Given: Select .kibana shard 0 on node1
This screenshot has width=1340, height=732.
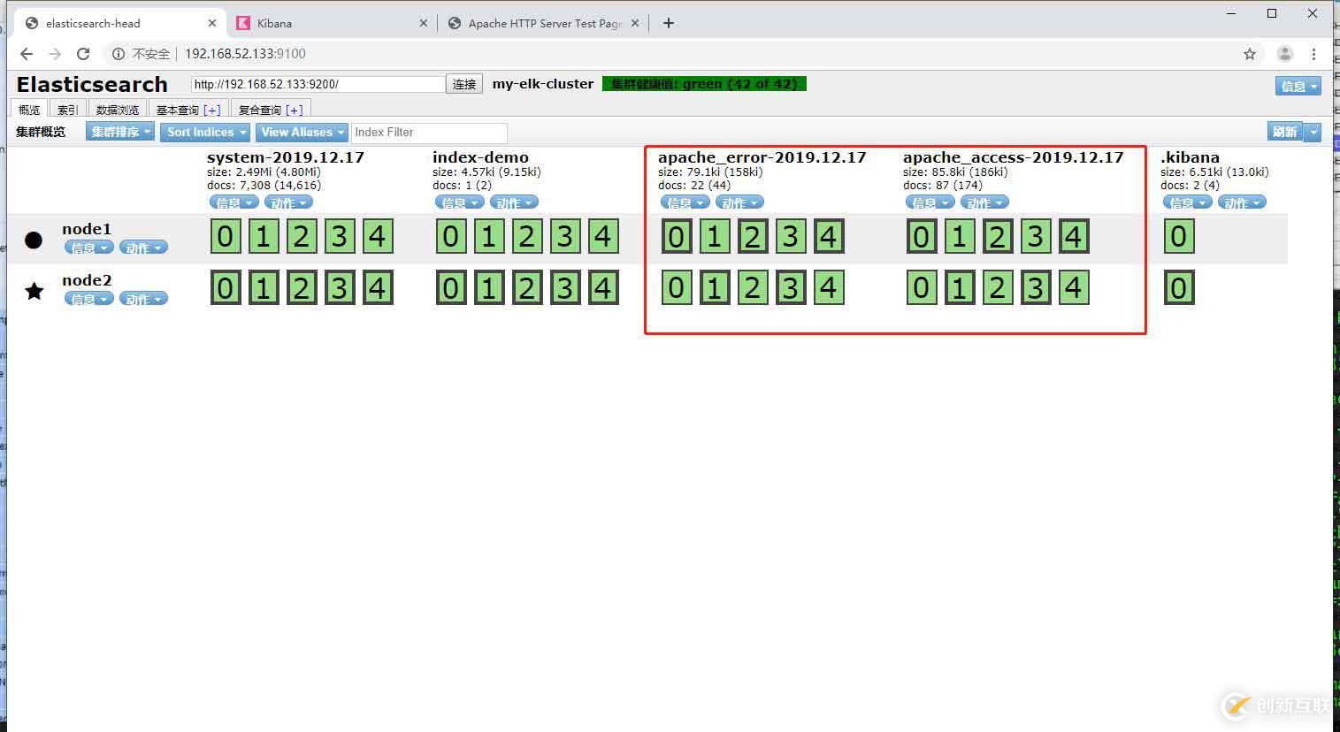Looking at the screenshot, I should tap(1179, 237).
